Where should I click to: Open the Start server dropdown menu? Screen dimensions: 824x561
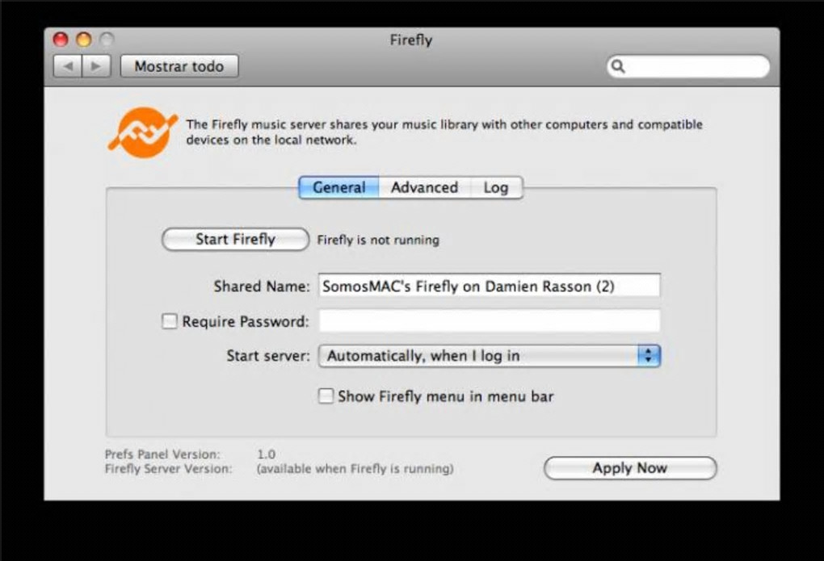[x=490, y=356]
